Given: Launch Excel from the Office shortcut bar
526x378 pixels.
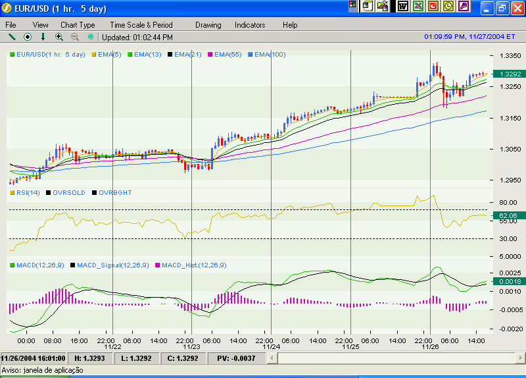Looking at the screenshot, I should (418, 7).
